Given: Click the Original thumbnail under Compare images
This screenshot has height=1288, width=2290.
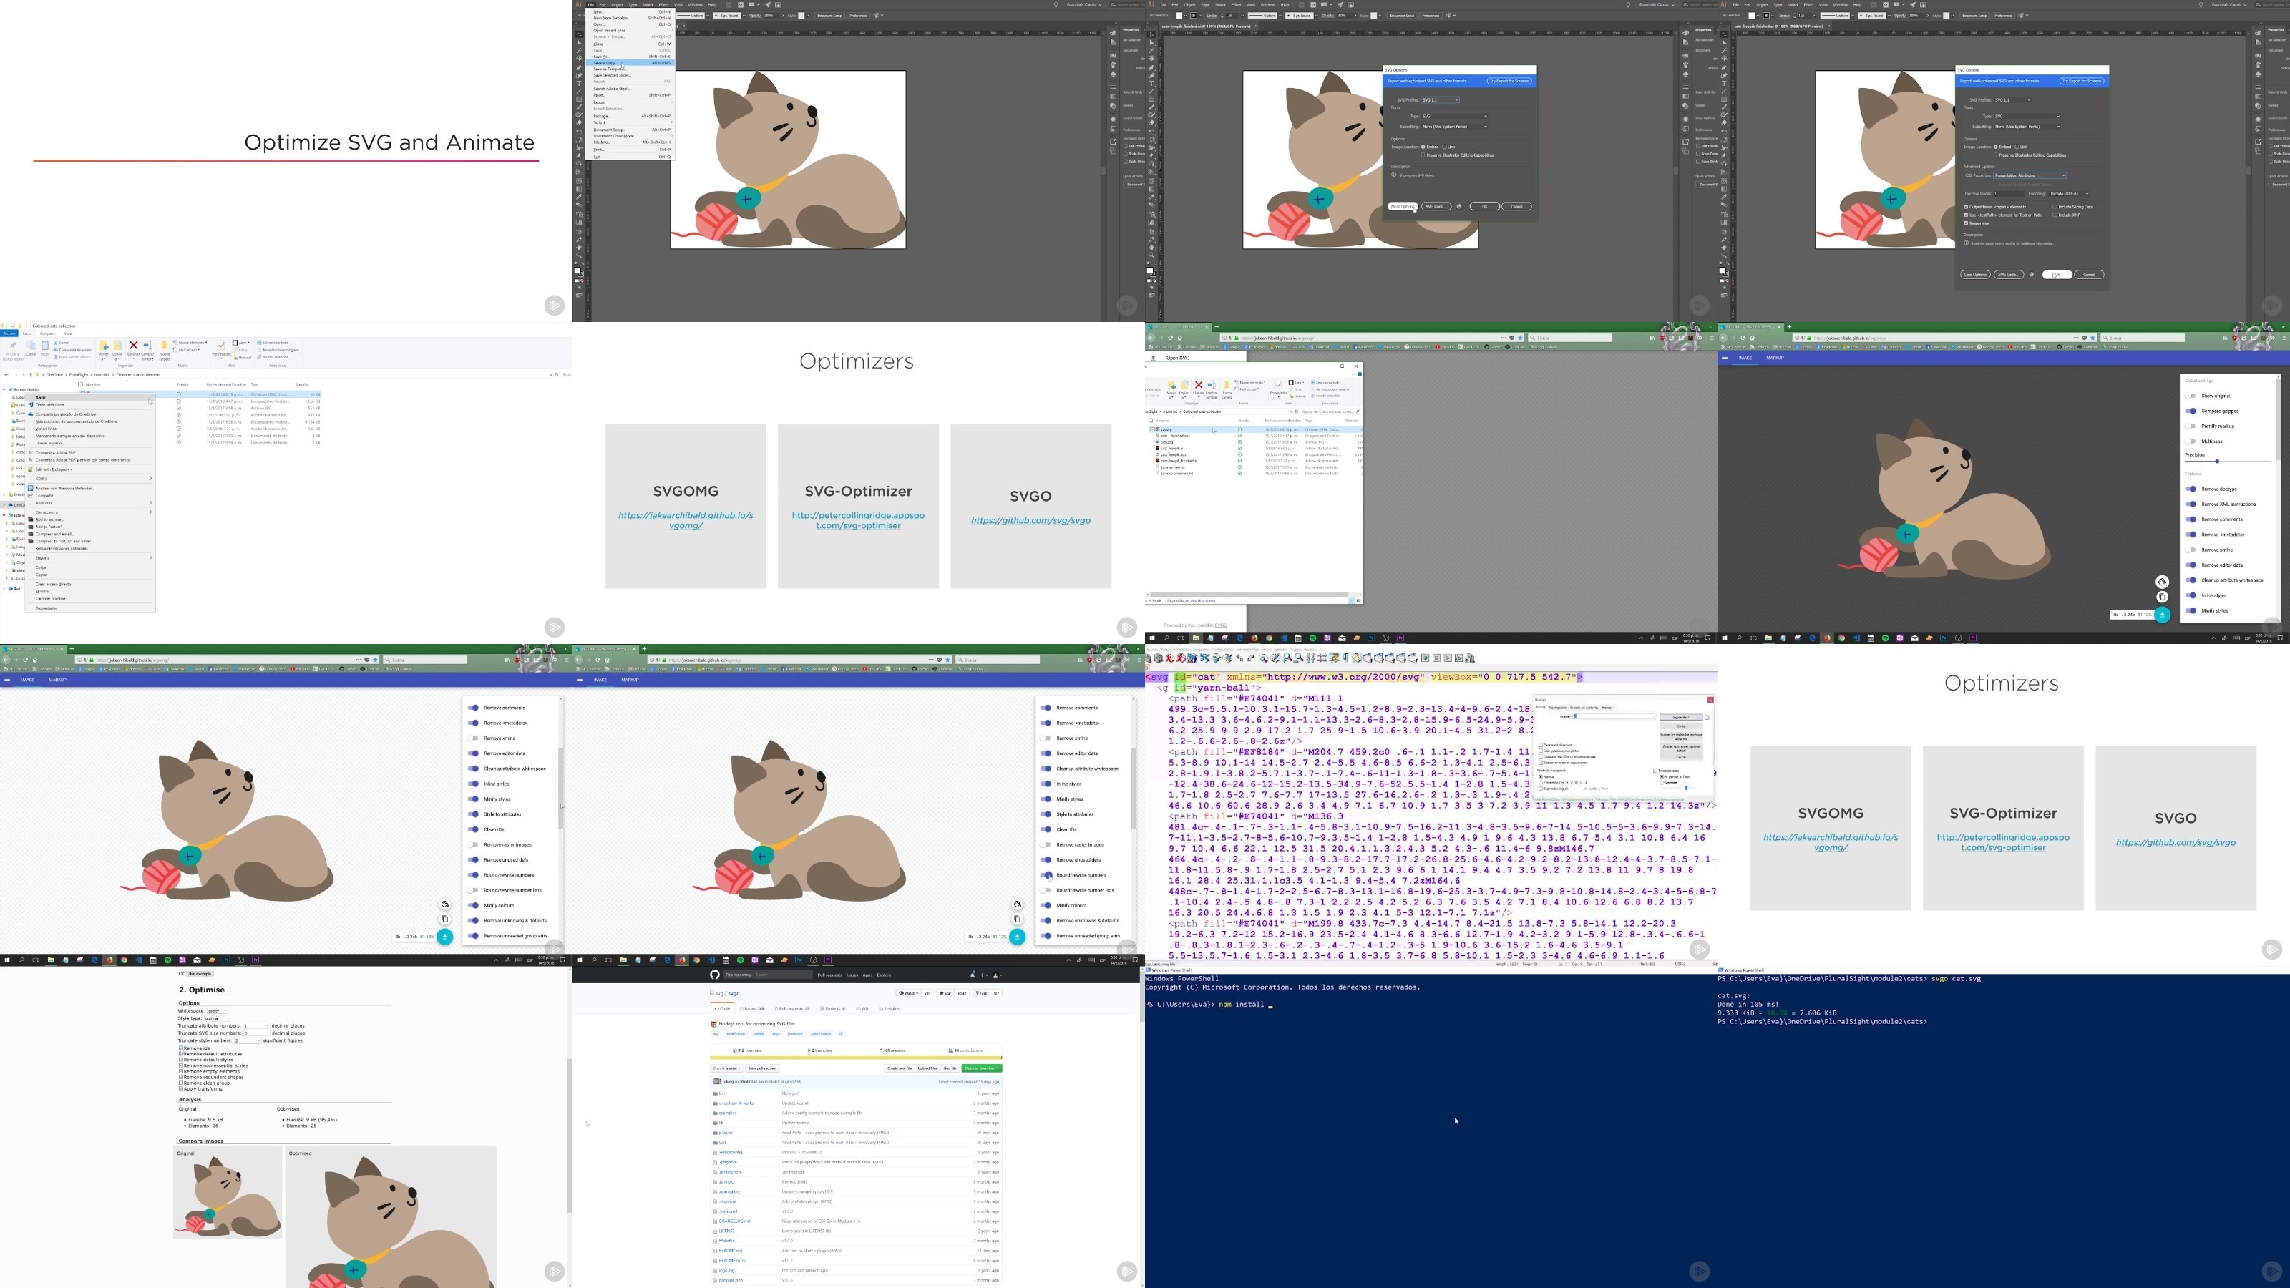Looking at the screenshot, I should click(x=228, y=1193).
